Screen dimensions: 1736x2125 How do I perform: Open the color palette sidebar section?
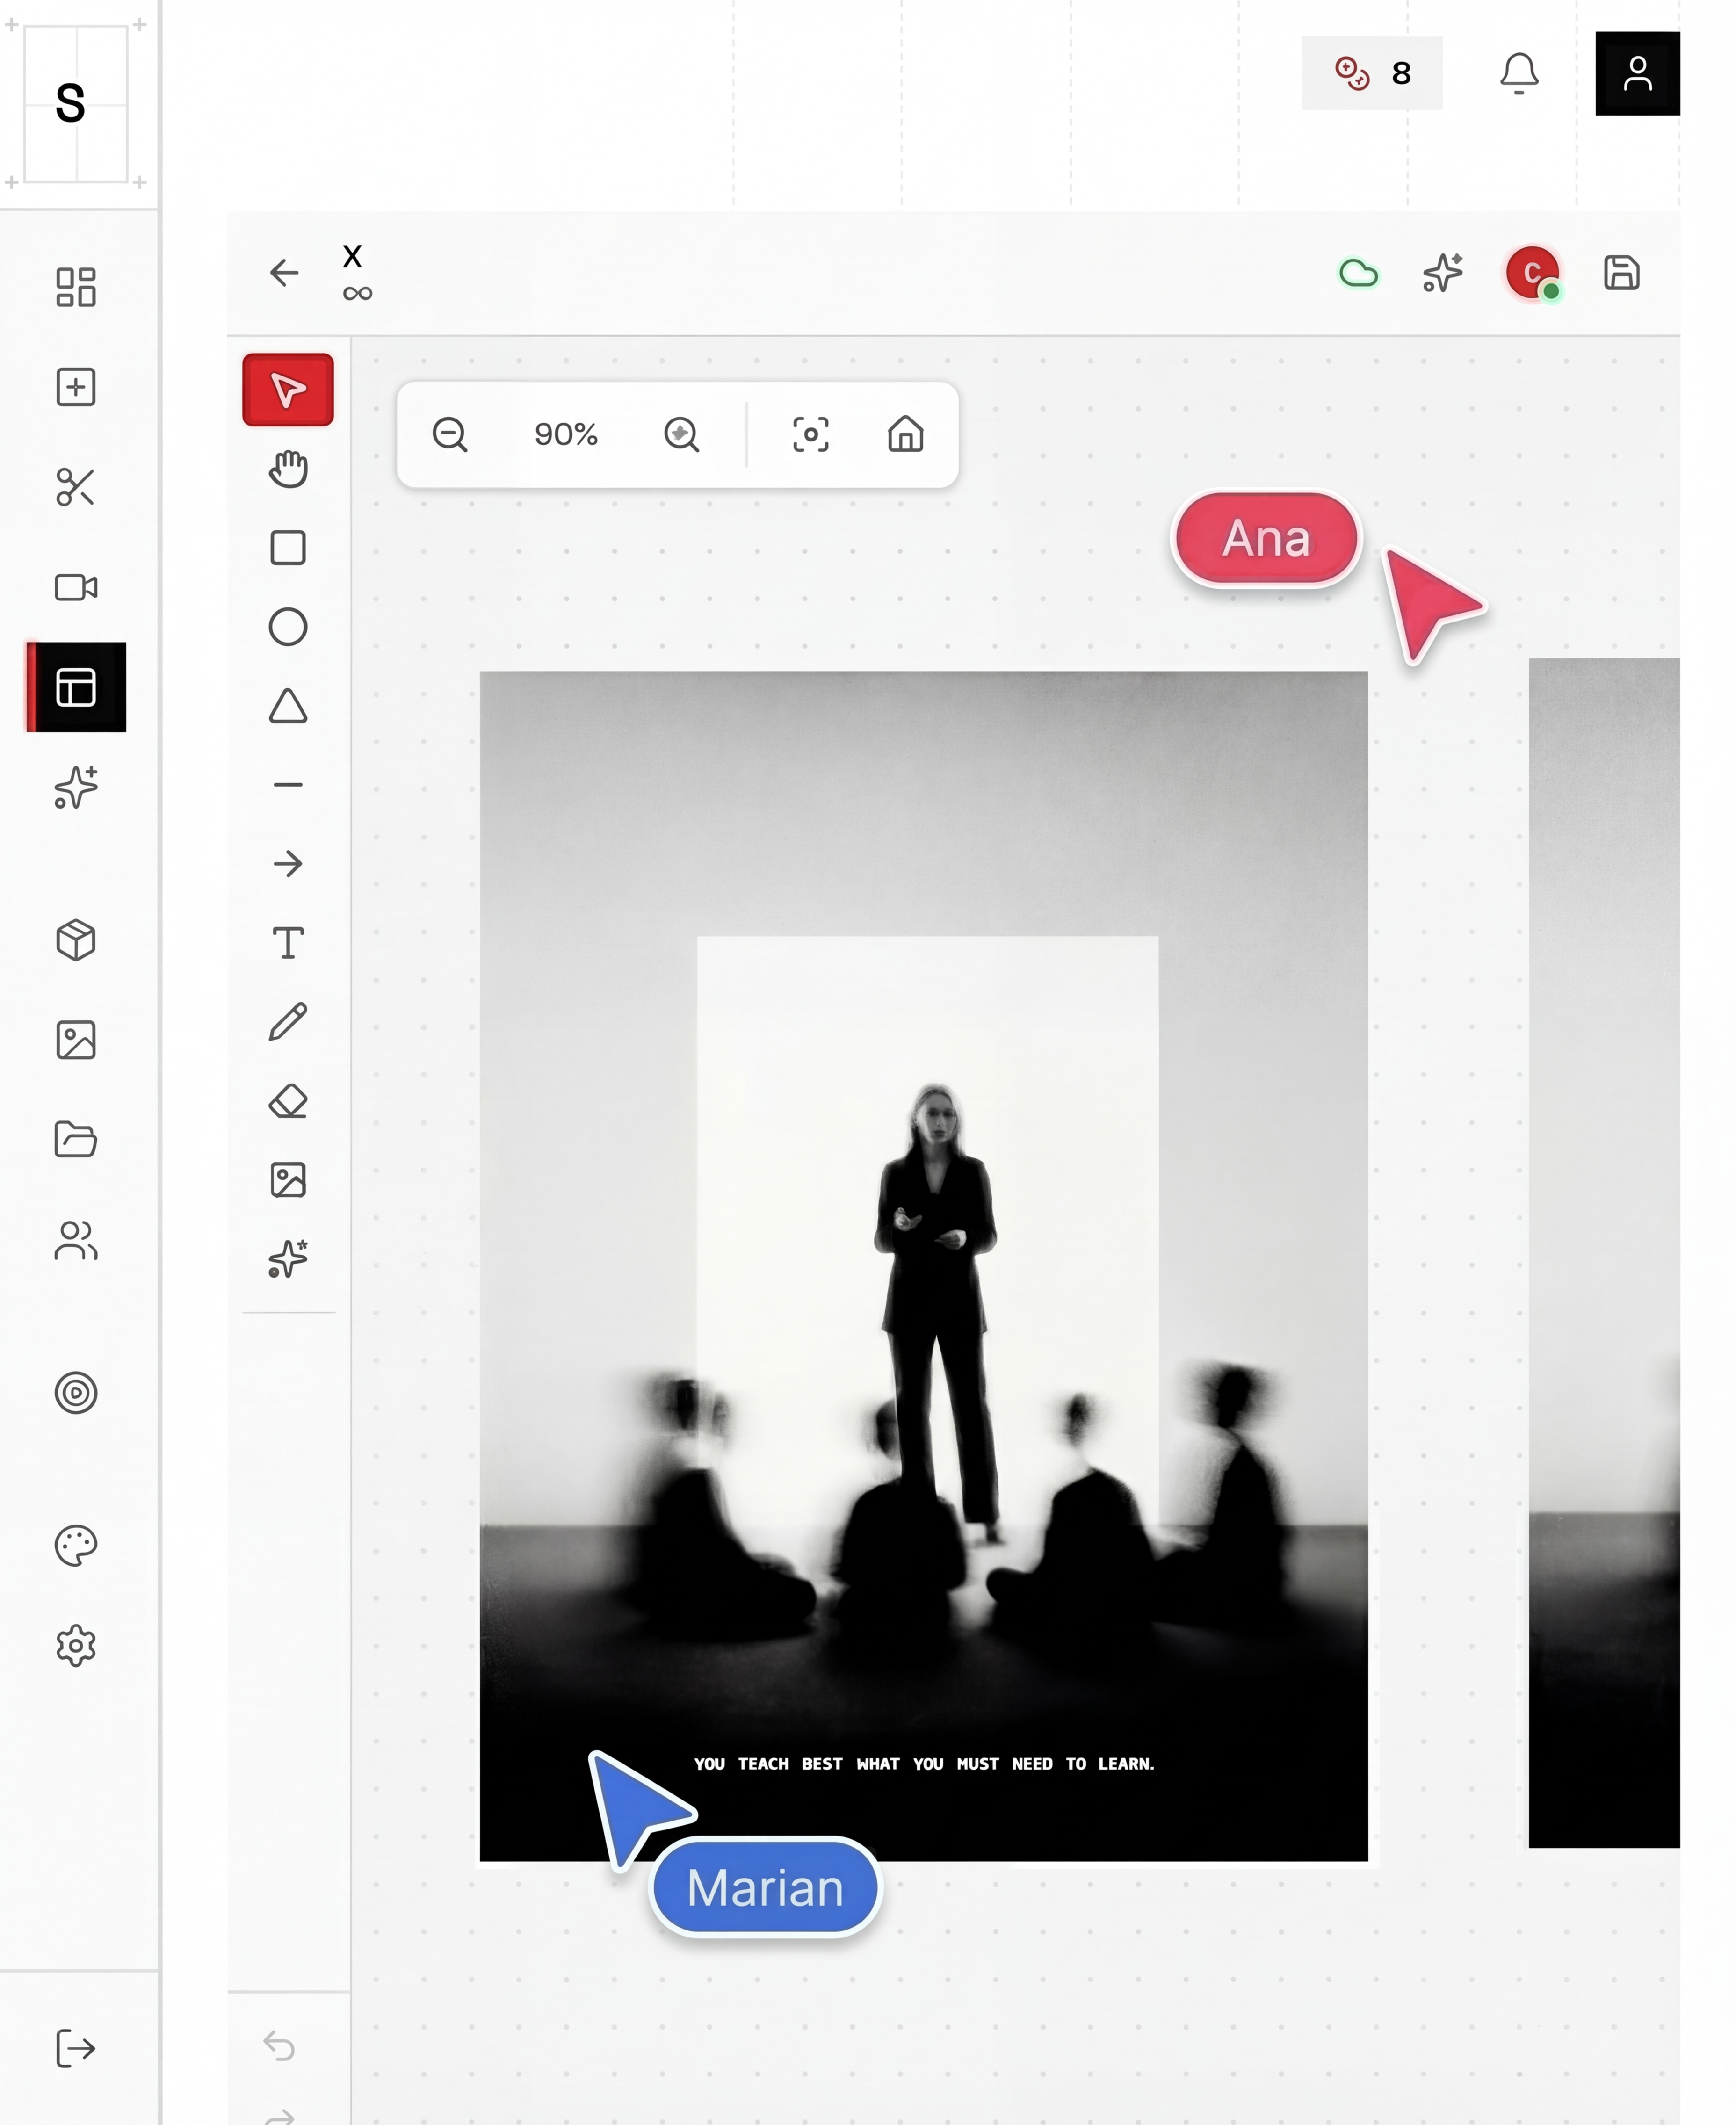[76, 1546]
